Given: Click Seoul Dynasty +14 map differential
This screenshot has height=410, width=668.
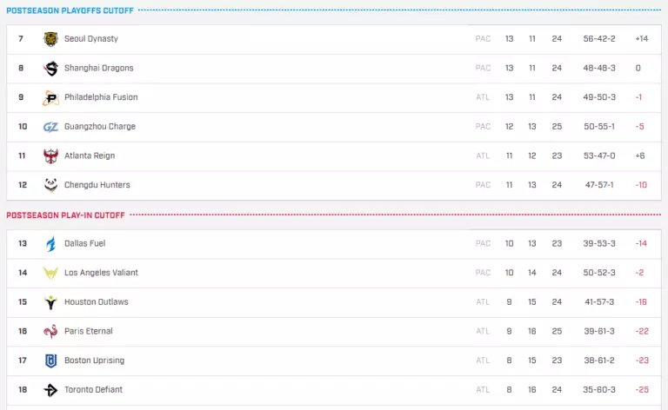Looking at the screenshot, I should click(642, 39).
